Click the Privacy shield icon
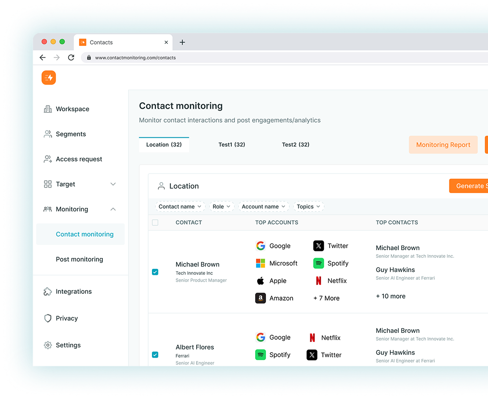This screenshot has width=488, height=399. click(48, 319)
